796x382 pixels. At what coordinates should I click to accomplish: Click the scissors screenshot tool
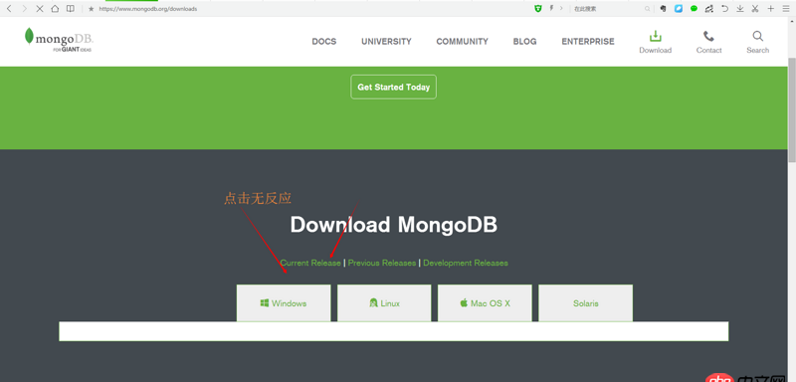[x=755, y=9]
